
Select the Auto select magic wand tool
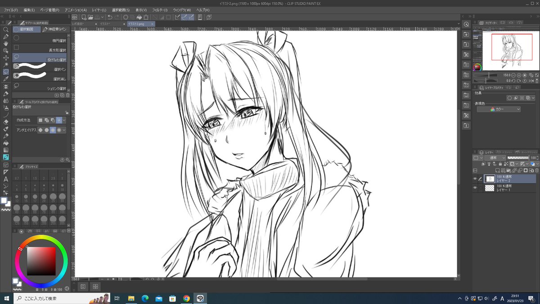tap(6, 65)
